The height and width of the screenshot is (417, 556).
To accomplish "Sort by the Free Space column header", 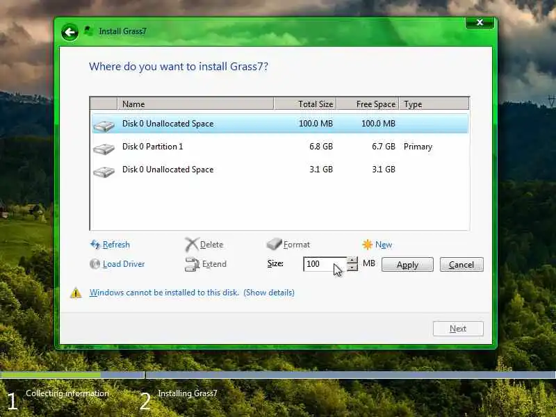I will coord(368,104).
